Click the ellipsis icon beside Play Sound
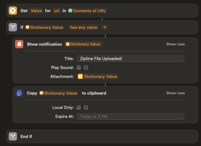201x146 pixels. 86,67
